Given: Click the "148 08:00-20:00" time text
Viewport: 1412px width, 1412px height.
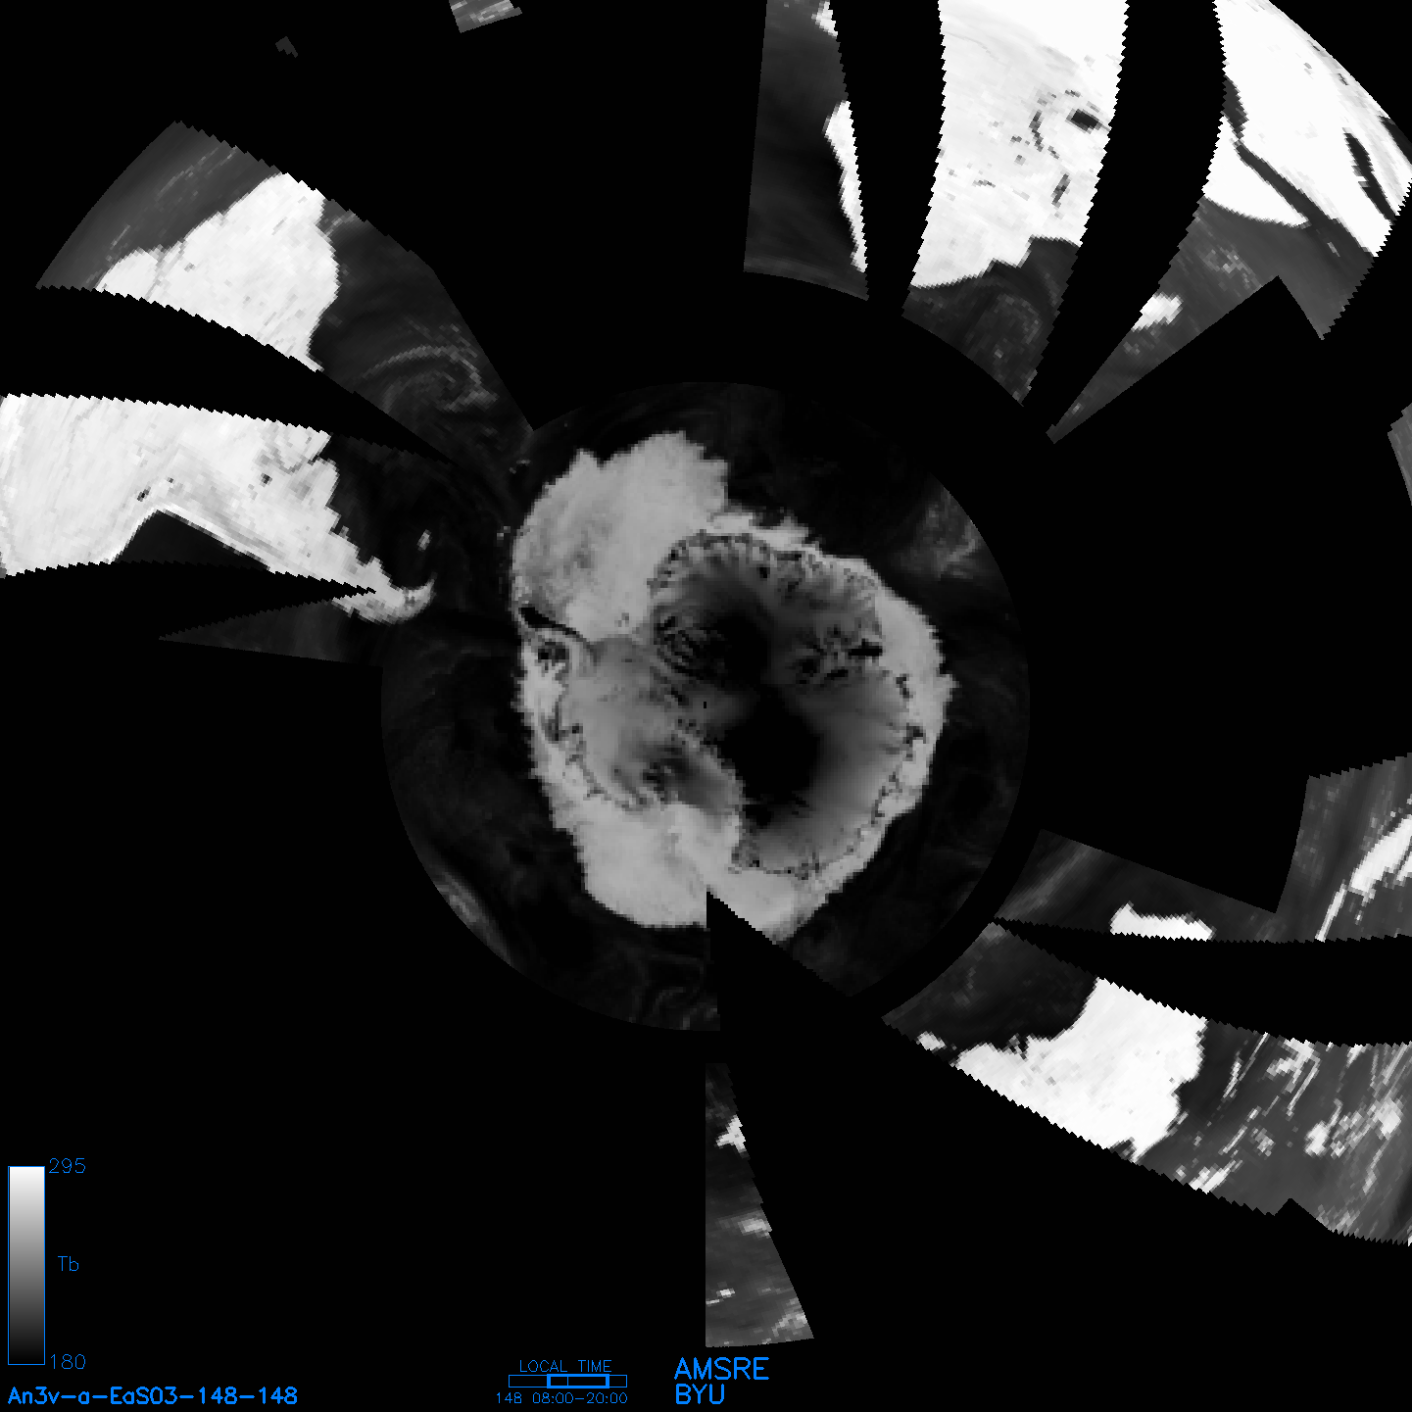Looking at the screenshot, I should click(x=561, y=1399).
